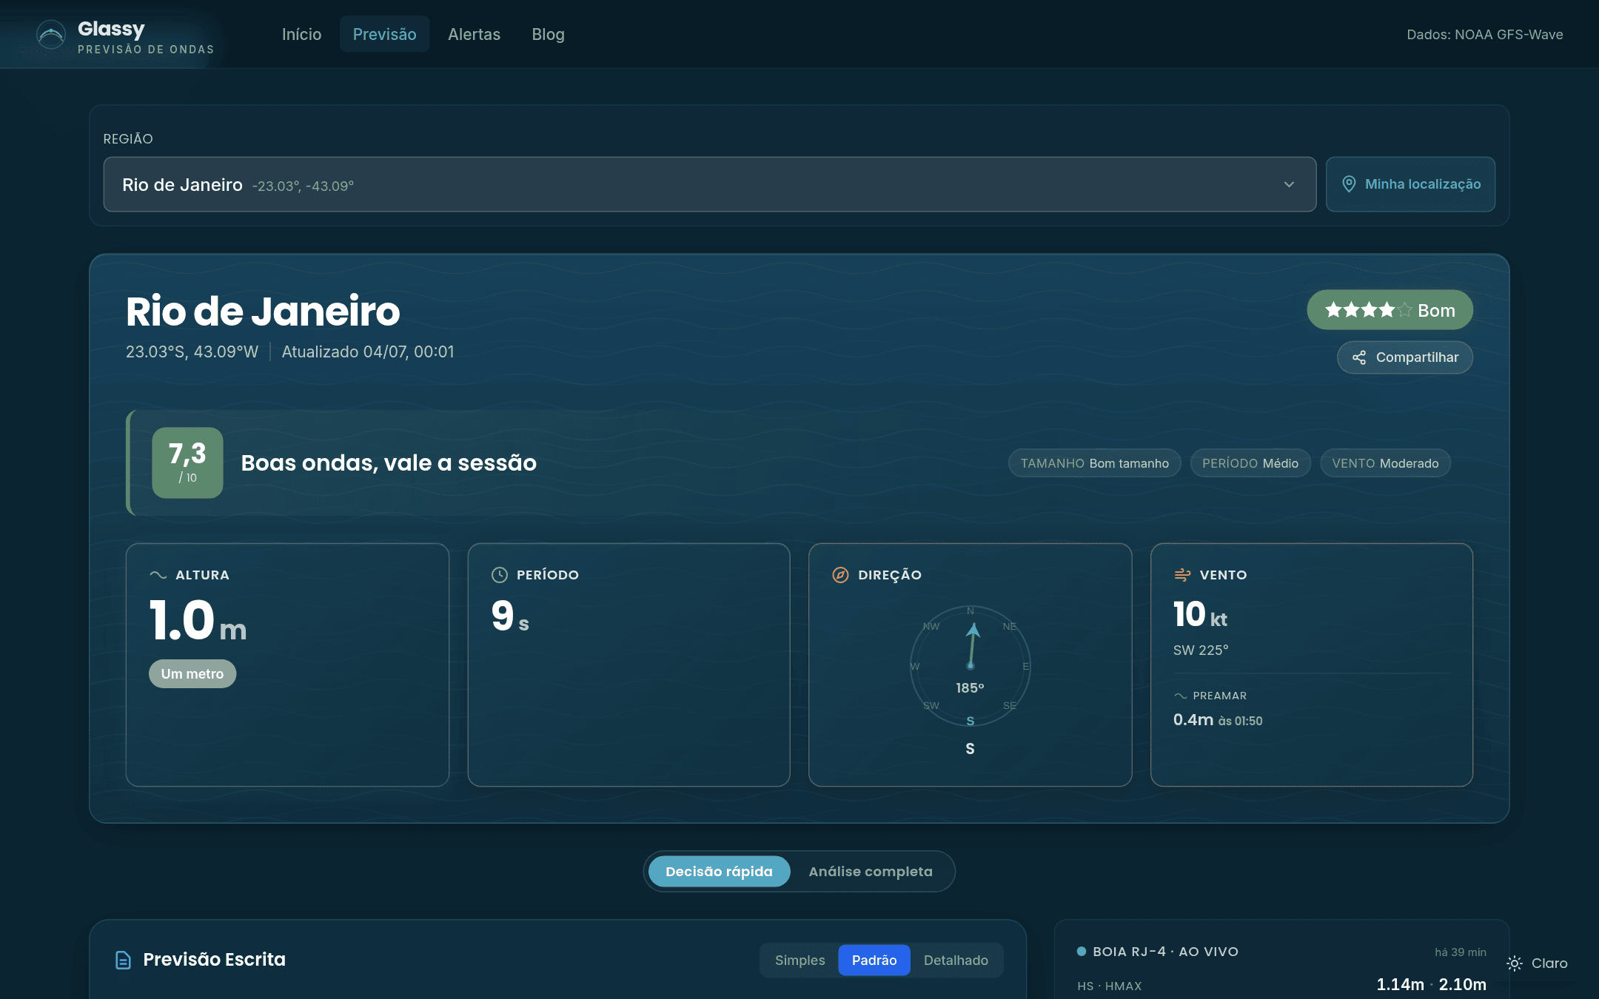Click the '10 kt' wind speed

click(x=1200, y=615)
